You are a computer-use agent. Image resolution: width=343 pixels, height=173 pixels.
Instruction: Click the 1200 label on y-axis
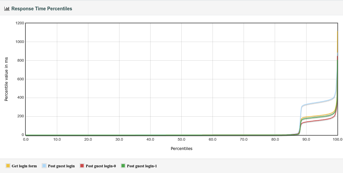point(20,23)
